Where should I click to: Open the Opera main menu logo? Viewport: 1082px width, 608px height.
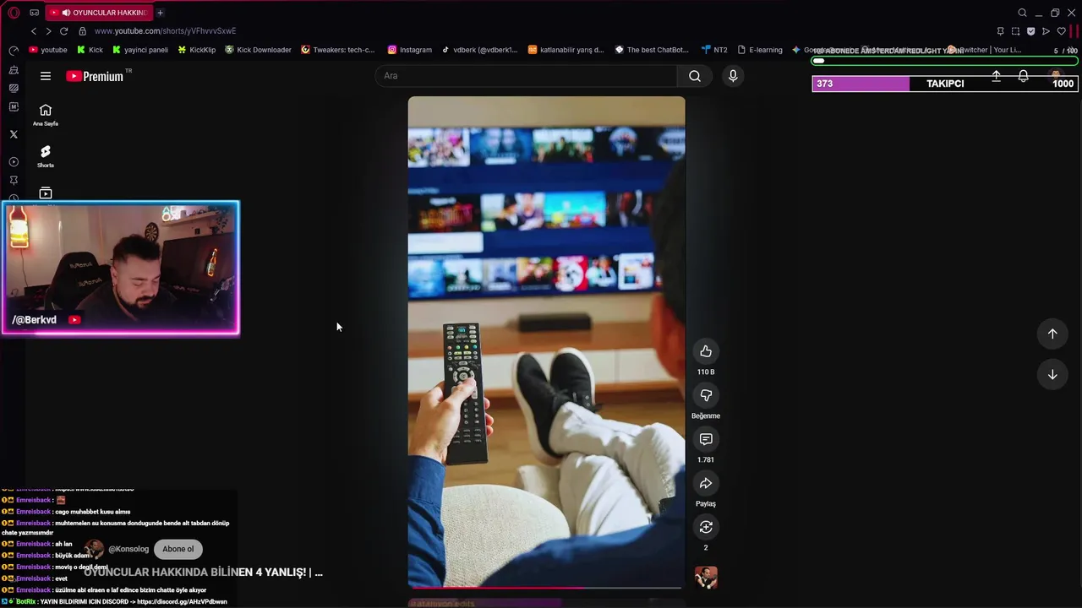coord(14,13)
